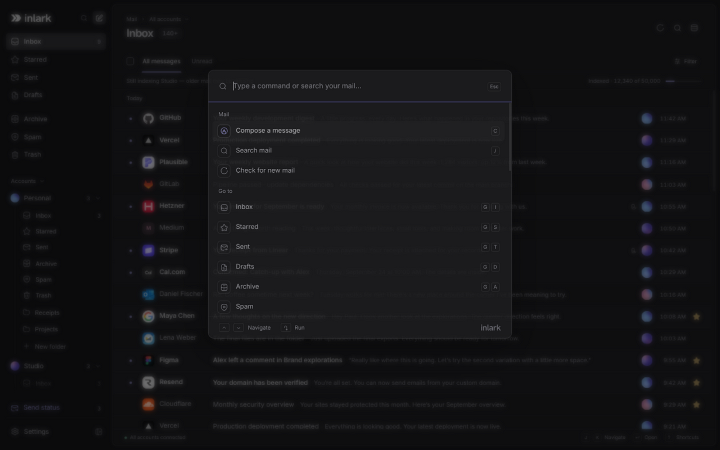
Task: Click the layout icon in the Inbox header
Action: pos(694,28)
